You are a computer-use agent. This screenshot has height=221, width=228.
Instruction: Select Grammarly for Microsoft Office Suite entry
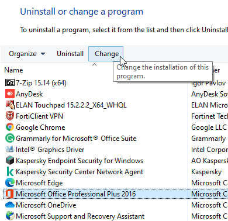76,139
